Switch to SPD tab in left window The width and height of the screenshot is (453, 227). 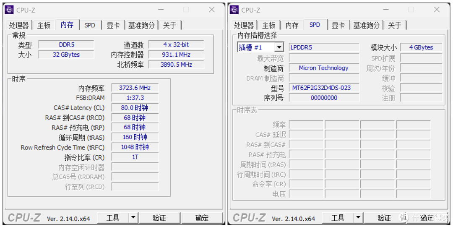pyautogui.click(x=90, y=25)
